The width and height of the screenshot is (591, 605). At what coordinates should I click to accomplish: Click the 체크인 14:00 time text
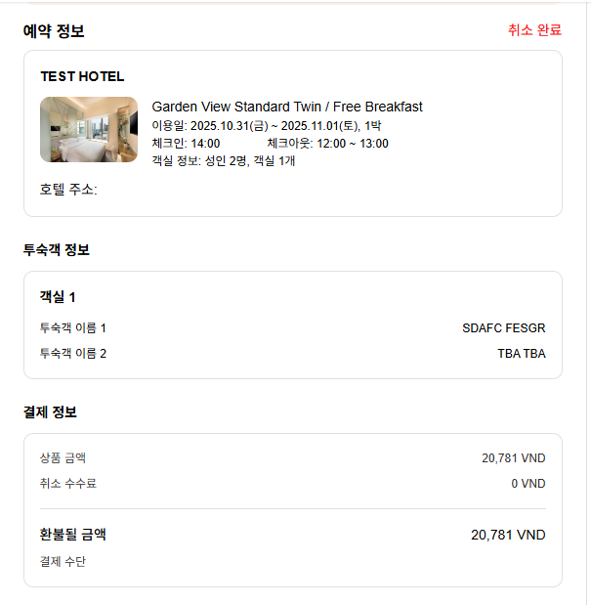pos(186,144)
